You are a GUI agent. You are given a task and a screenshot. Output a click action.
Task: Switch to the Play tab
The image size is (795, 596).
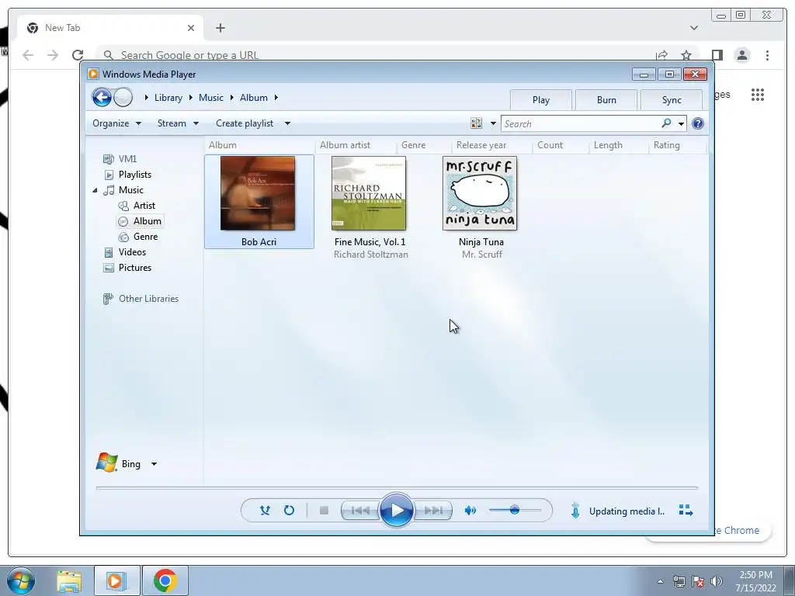[x=541, y=100]
